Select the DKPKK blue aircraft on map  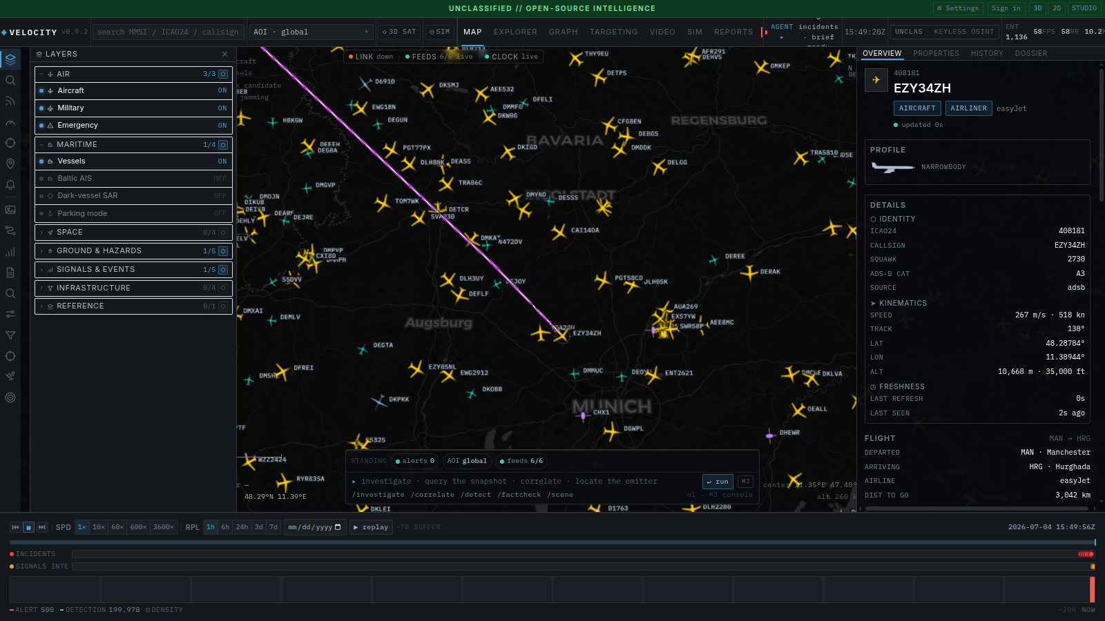coord(378,401)
